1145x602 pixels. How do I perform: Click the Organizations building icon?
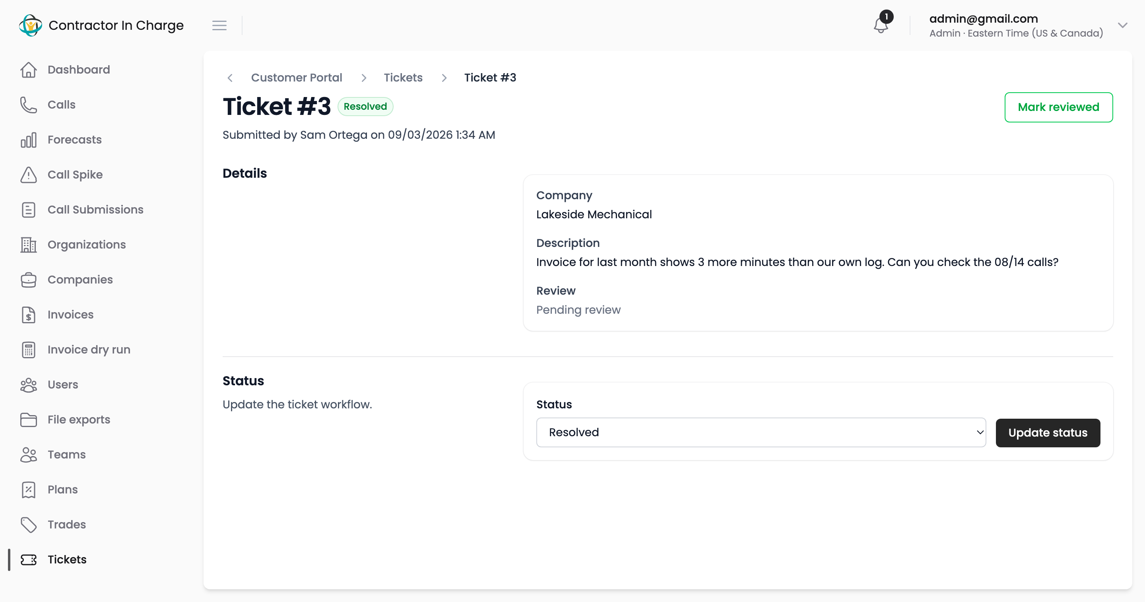(x=29, y=245)
